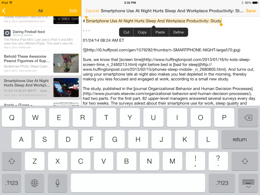Tap the Wi-Fi icon in status bar
The width and height of the screenshot is (260, 195).
pyautogui.click(x=11, y=3)
